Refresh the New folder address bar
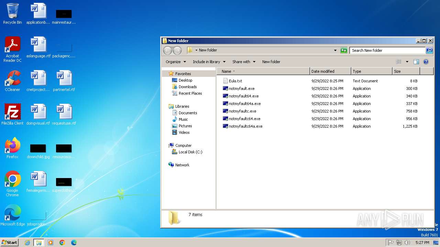Viewport: 440px width, 247px height. tap(344, 50)
